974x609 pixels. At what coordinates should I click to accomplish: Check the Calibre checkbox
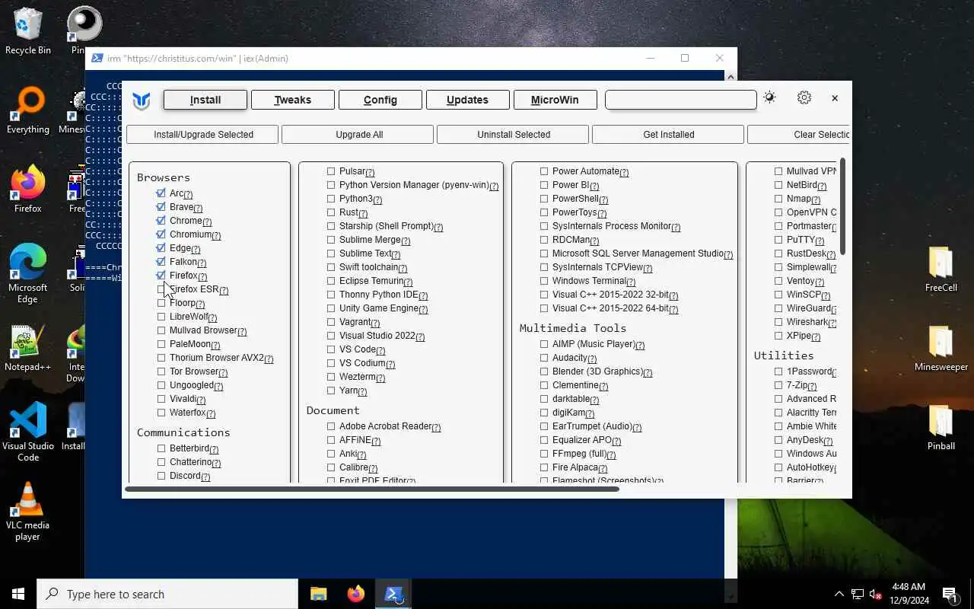coord(331,467)
